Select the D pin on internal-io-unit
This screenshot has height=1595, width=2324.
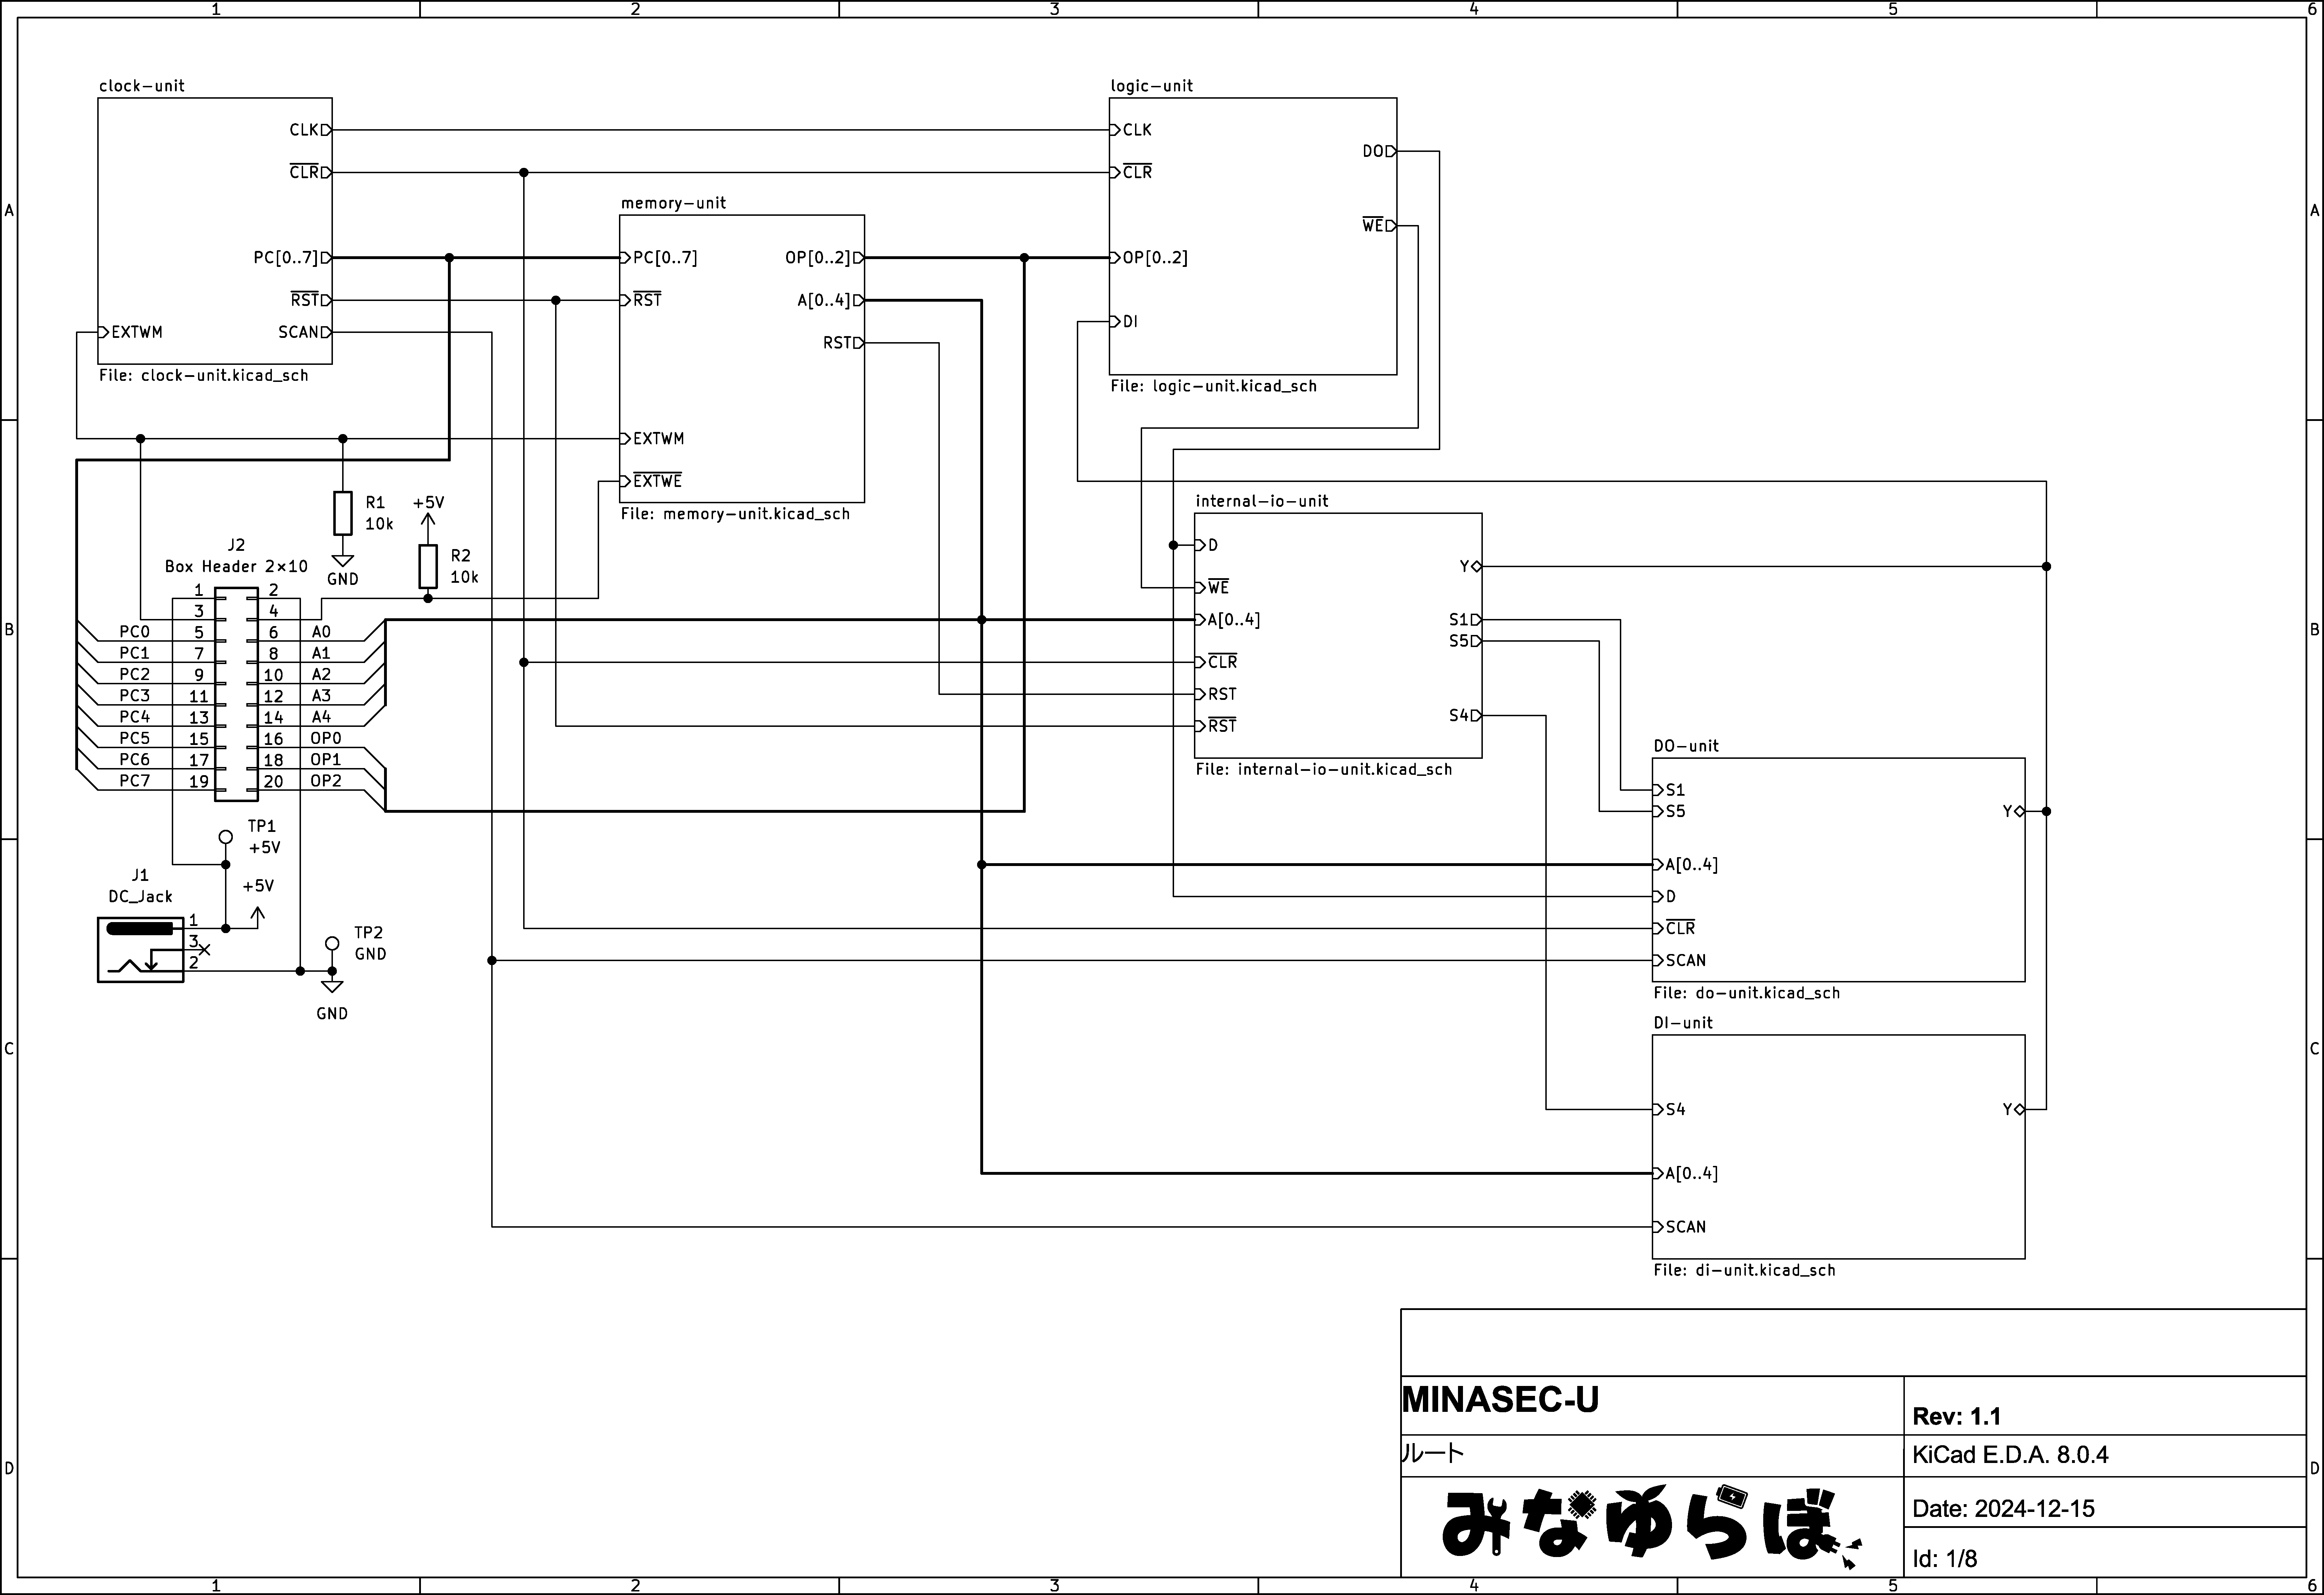(1206, 545)
